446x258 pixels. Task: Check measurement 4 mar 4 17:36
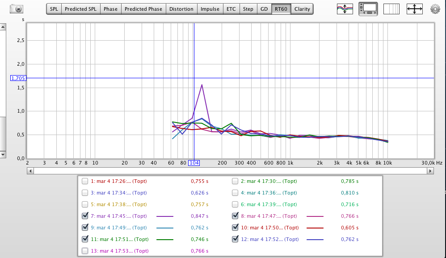(x=235, y=193)
